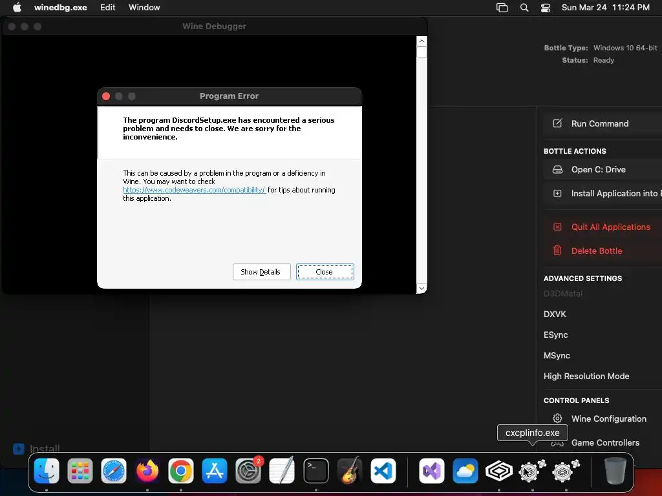Open Control Center in menu bar
The width and height of the screenshot is (662, 496).
coord(546,8)
